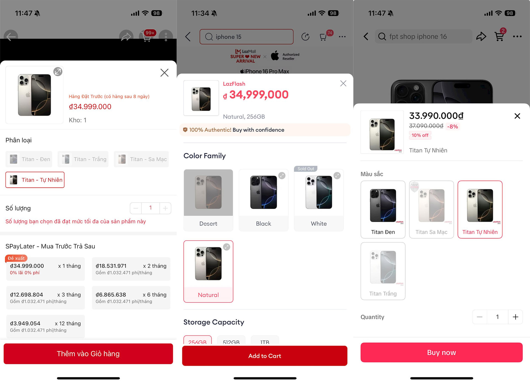530x383 pixels.
Task: Tap the share icon on FPT Shop
Action: 482,36
